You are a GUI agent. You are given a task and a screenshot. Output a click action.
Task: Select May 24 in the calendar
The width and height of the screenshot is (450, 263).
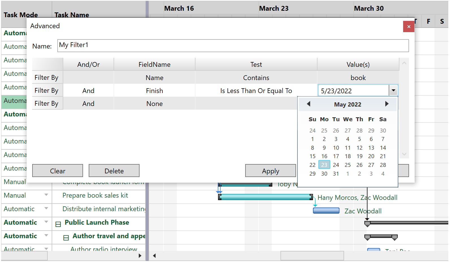click(336, 165)
